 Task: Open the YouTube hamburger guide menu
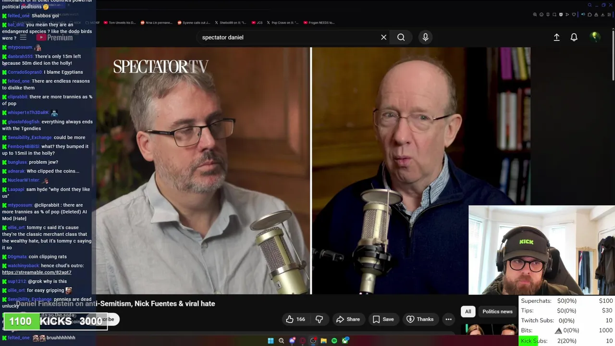23,37
